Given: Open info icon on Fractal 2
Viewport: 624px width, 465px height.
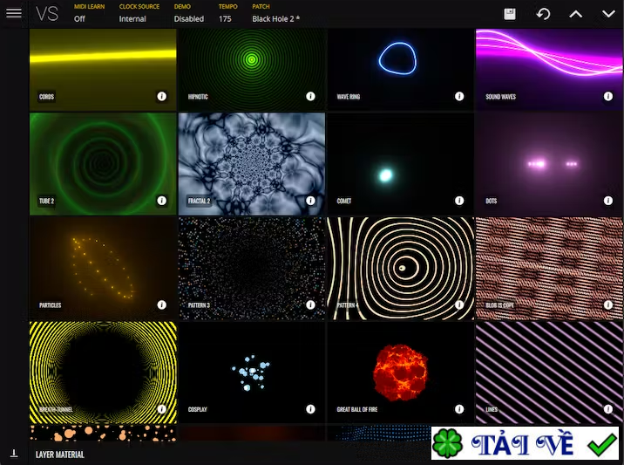Looking at the screenshot, I should pyautogui.click(x=310, y=201).
